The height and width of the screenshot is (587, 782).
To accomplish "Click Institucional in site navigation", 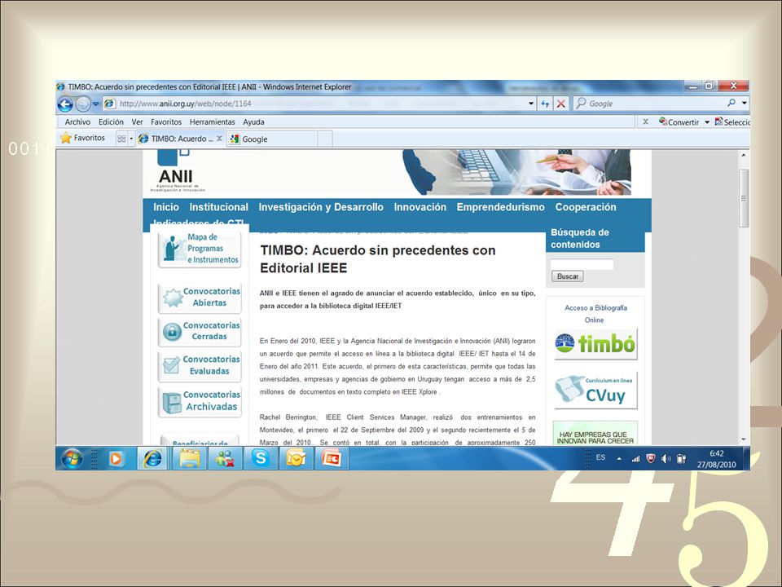I will click(218, 207).
